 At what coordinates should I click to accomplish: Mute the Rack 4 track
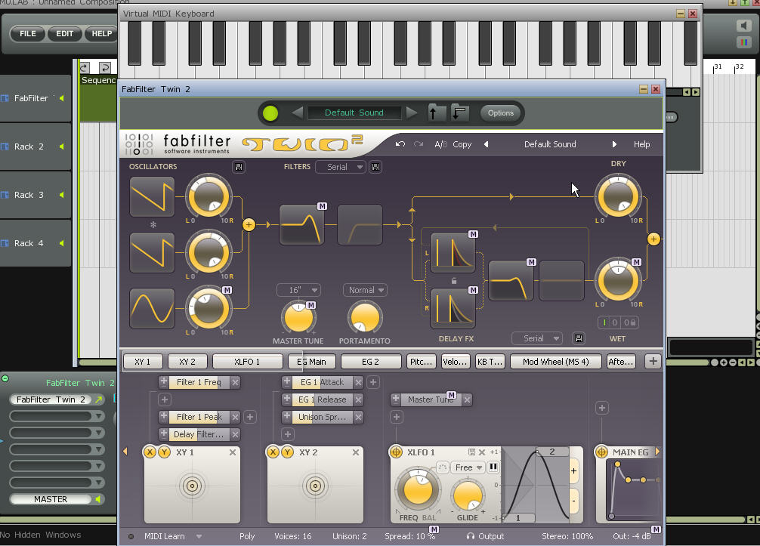pos(61,244)
